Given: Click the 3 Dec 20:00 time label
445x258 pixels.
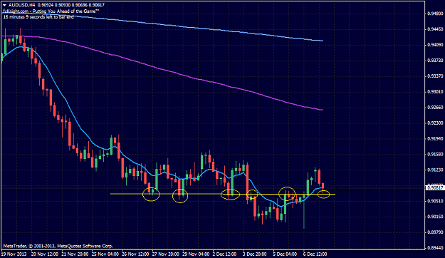Looking at the screenshot, I should click(255, 254).
